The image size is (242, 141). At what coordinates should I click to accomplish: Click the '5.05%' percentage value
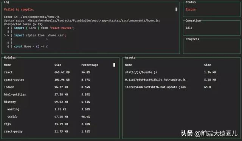click(x=86, y=95)
